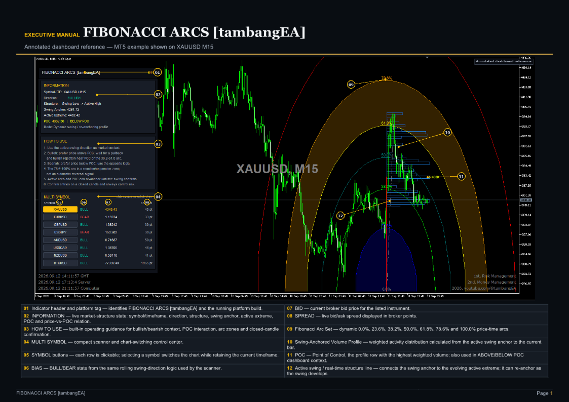Click annotation marker 02 next to INFORMATION panel

158,95
